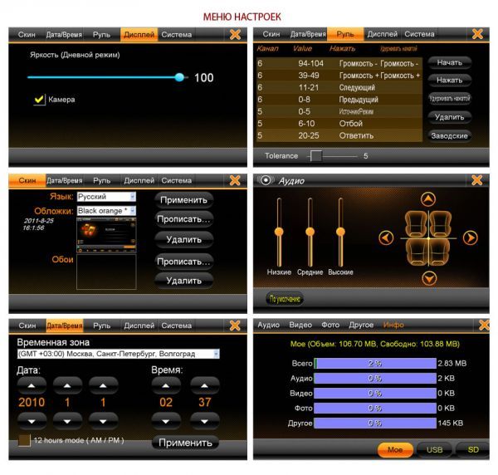Switch to the Инфо tab in storage panel
Image resolution: width=498 pixels, height=475 pixels.
tap(393, 325)
